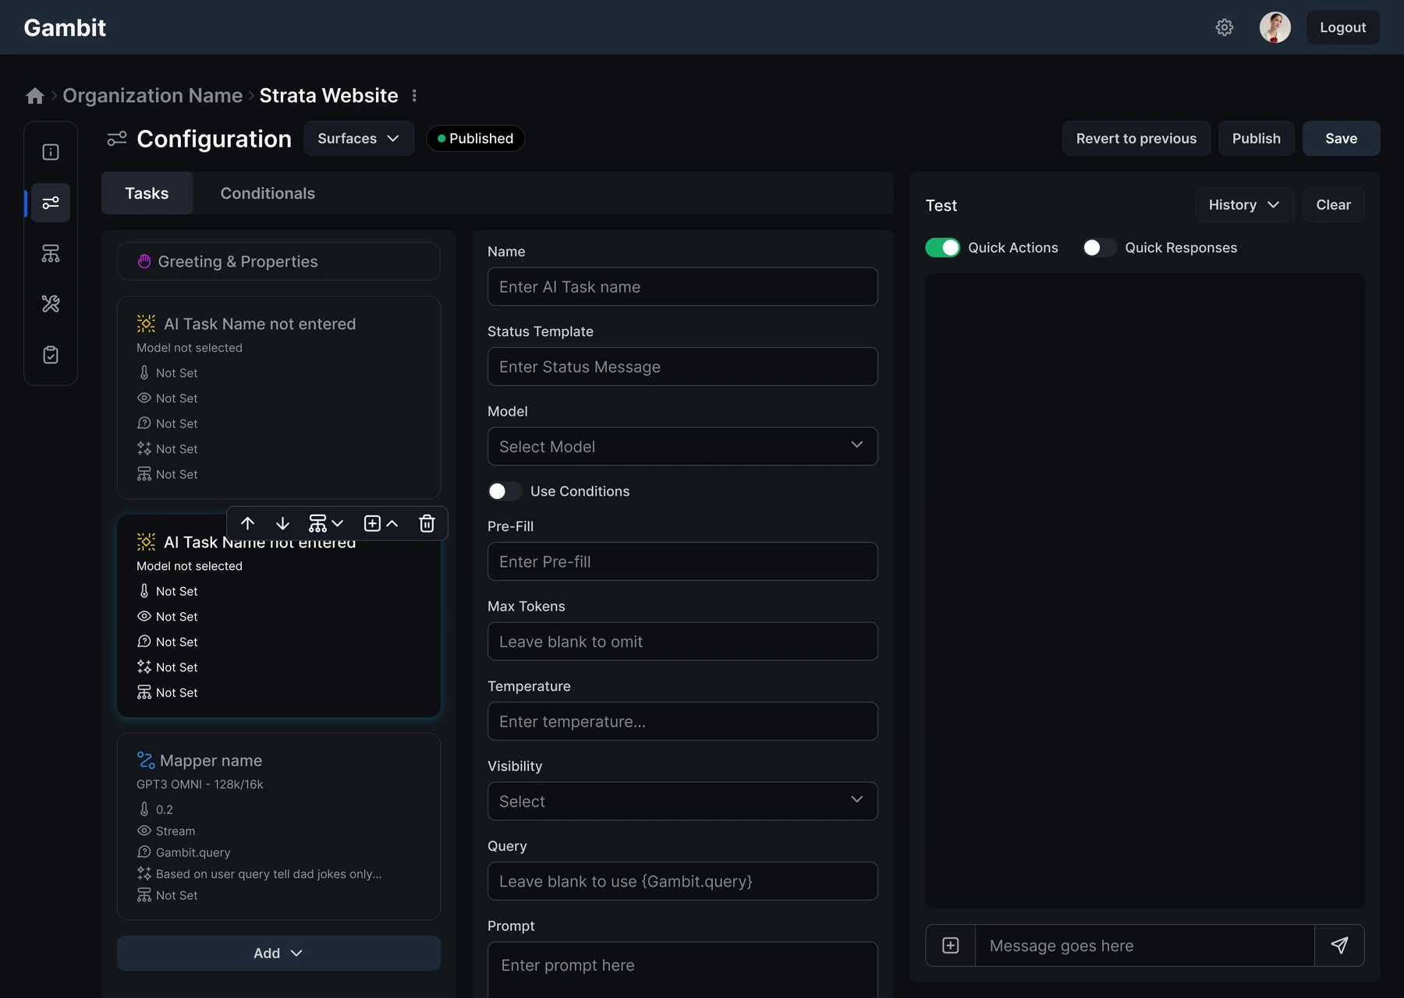The width and height of the screenshot is (1404, 998).
Task: Turn on Use Conditions switch
Action: point(505,491)
